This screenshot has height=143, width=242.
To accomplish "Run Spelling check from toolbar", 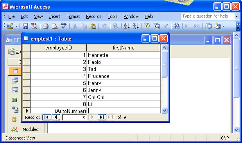I will click(x=63, y=26).
